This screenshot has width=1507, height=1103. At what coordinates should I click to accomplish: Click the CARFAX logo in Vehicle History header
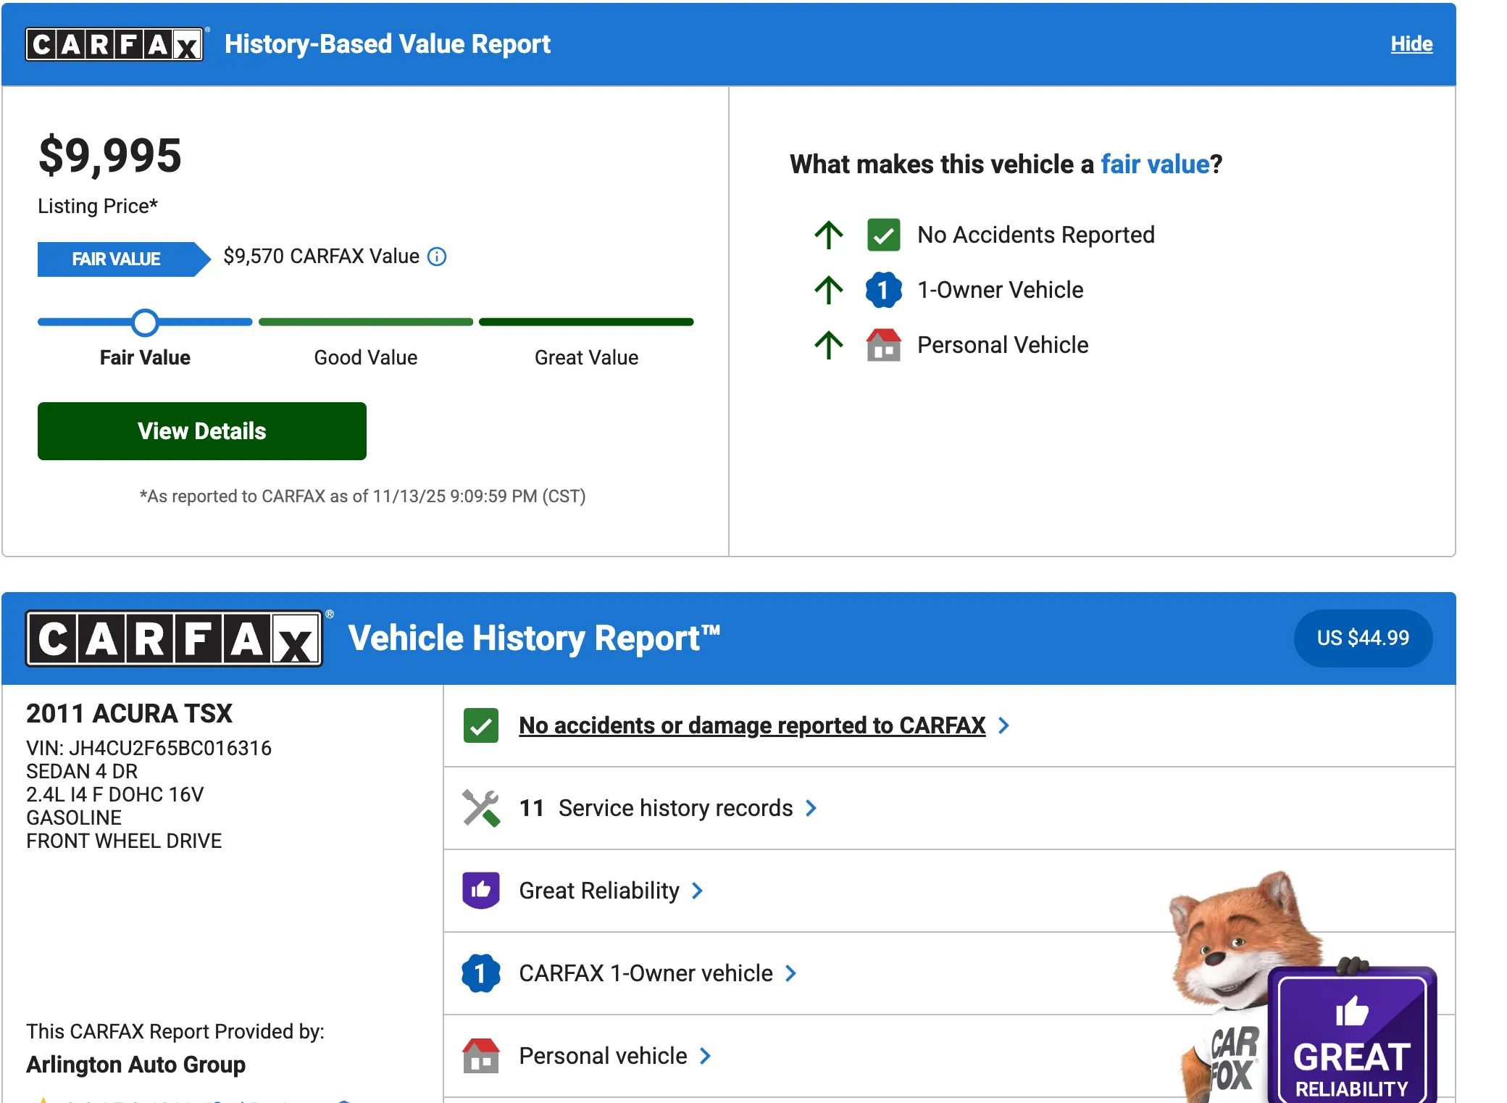tap(174, 638)
